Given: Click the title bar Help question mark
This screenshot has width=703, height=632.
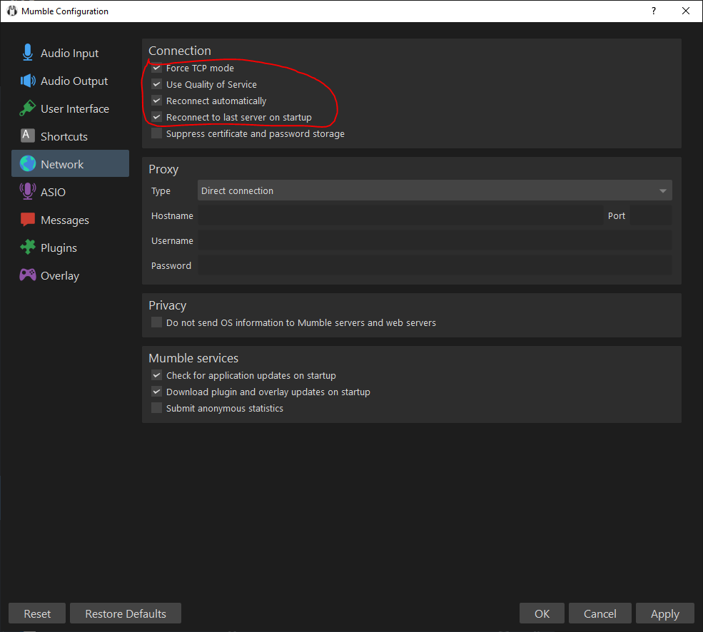Looking at the screenshot, I should pos(653,11).
